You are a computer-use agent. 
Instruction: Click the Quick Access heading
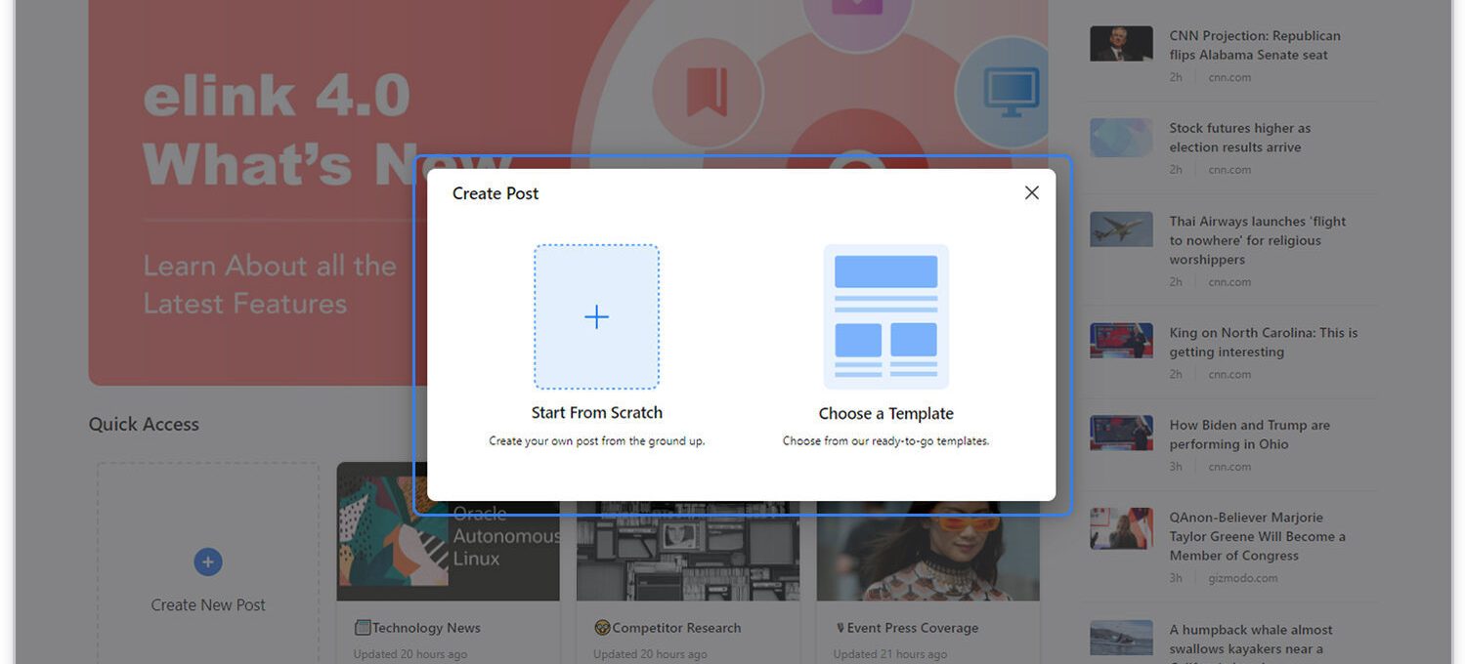[x=144, y=425]
